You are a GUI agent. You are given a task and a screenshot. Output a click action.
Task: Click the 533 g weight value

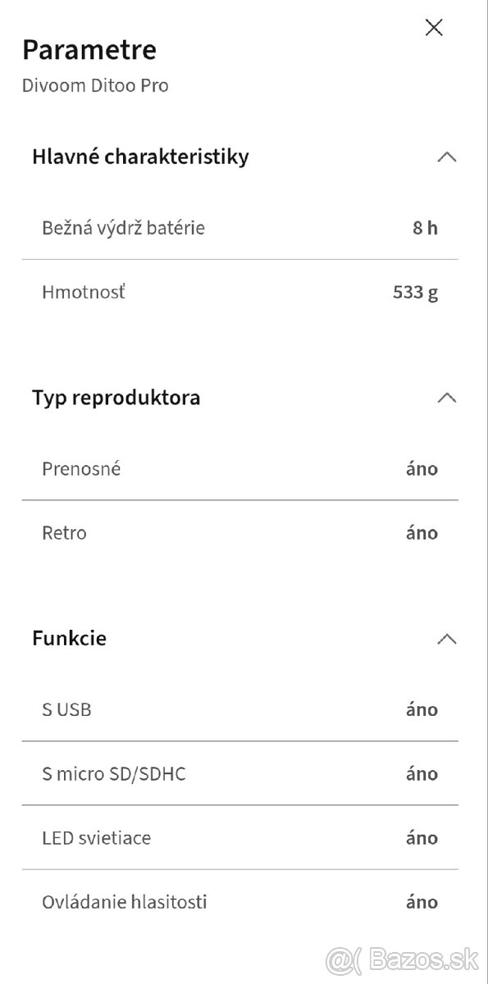416,291
